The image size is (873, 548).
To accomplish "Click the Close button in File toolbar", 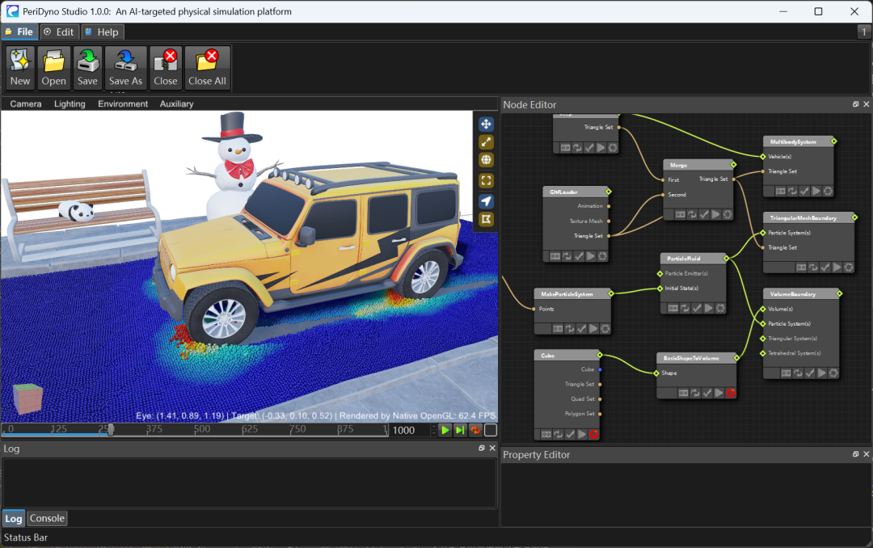I will 166,68.
